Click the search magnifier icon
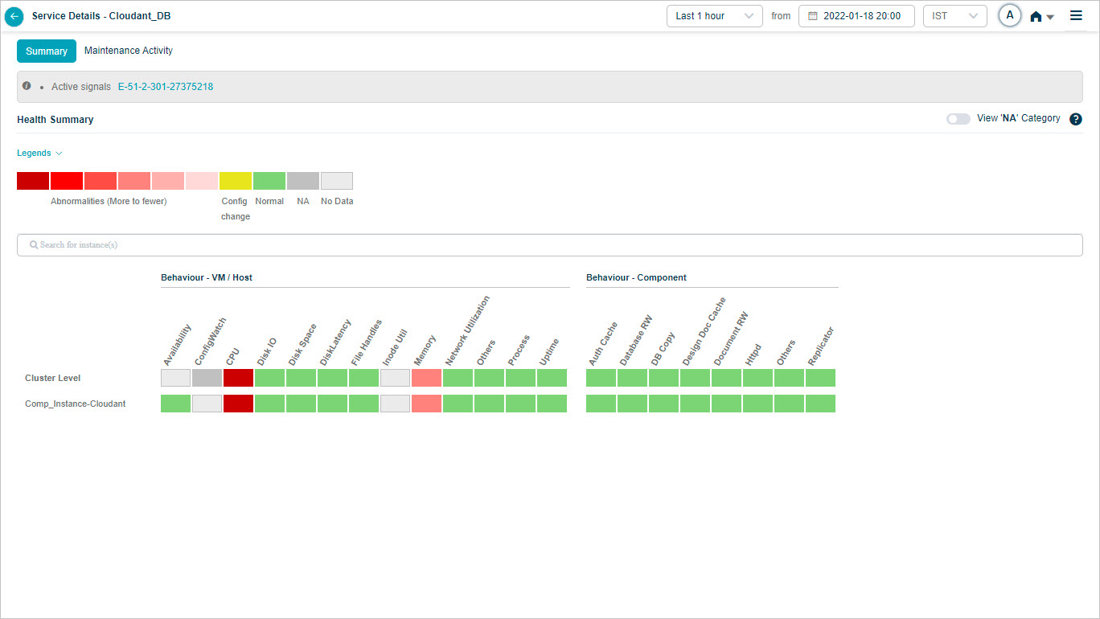 click(34, 245)
